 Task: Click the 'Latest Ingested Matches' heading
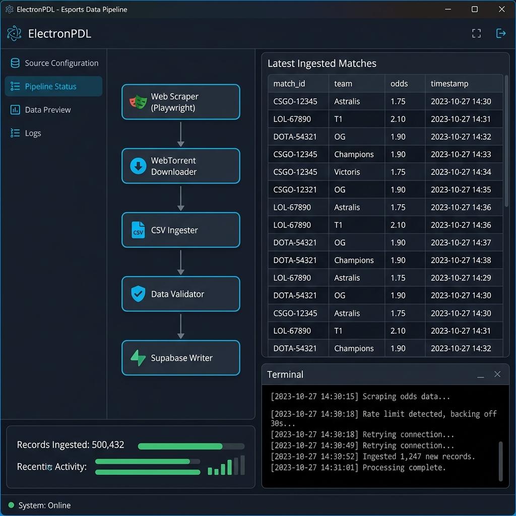point(321,63)
